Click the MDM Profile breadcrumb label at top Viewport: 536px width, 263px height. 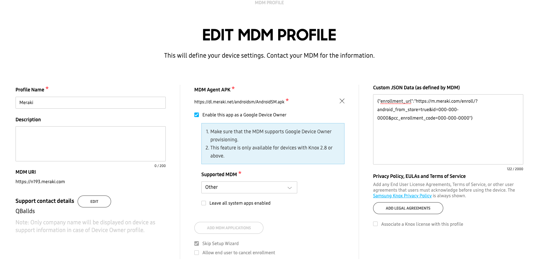point(269,3)
